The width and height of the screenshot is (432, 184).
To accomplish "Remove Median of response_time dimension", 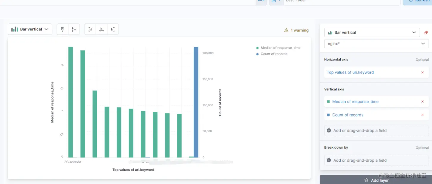I will tap(422, 102).
